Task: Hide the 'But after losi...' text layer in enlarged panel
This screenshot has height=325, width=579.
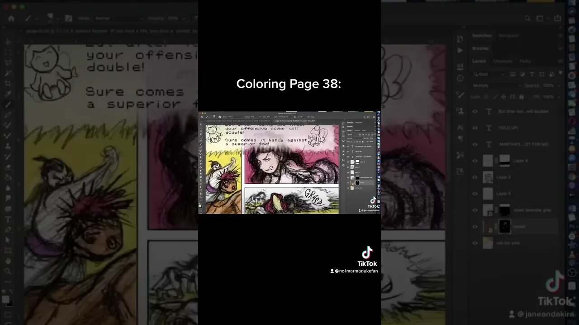Action: pos(475,111)
